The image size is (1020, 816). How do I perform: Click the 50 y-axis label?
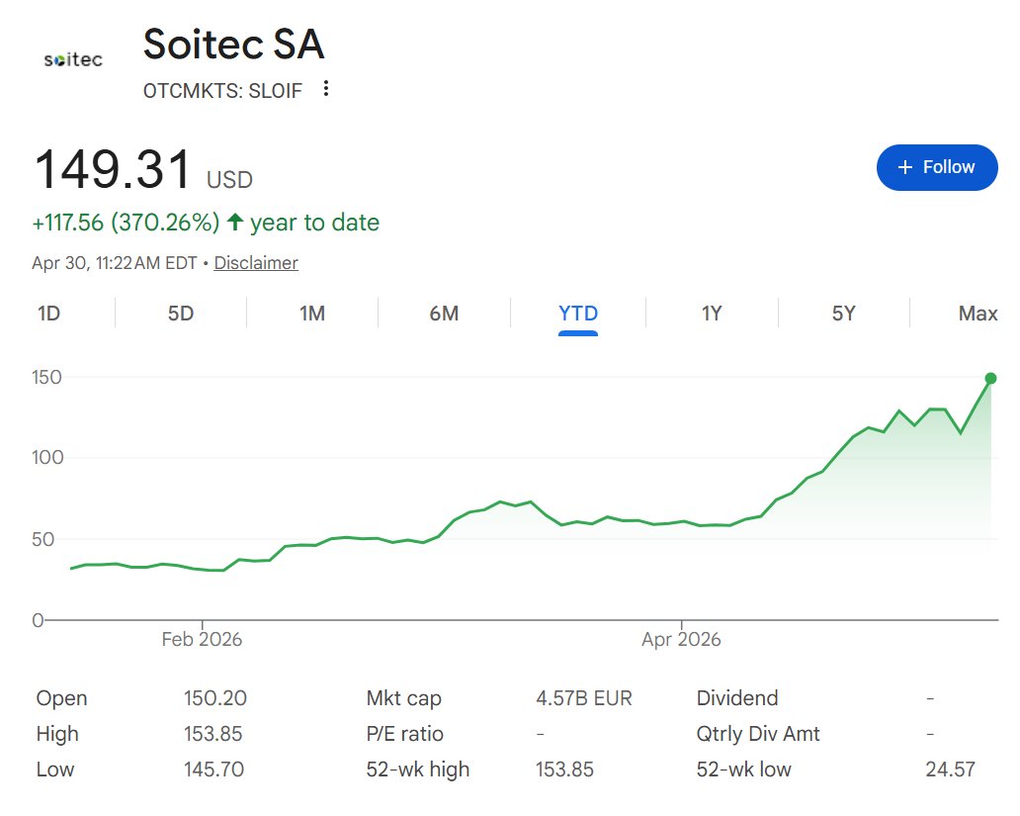tap(42, 539)
